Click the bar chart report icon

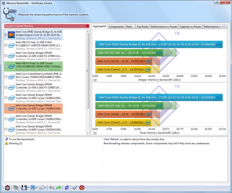[x=33, y=188]
